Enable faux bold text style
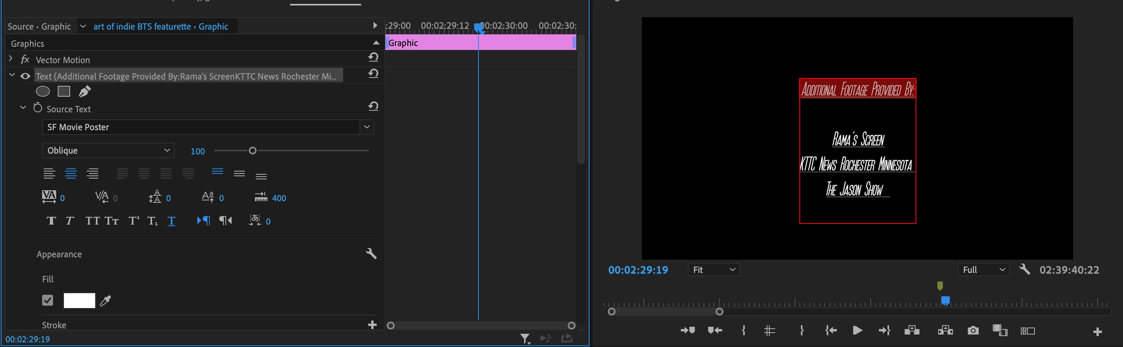Screen dimensions: 1123x347 pos(51,221)
